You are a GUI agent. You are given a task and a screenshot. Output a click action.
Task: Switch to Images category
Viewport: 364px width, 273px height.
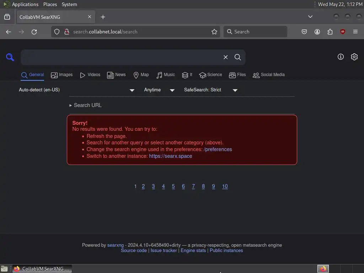61,75
